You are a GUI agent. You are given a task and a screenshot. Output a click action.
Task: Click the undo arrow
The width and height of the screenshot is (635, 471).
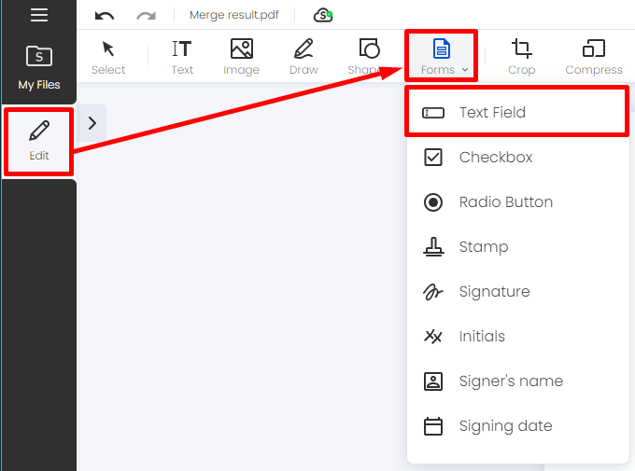click(x=105, y=15)
